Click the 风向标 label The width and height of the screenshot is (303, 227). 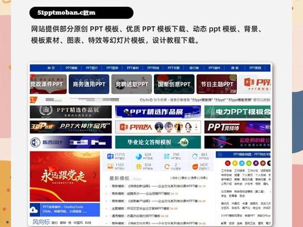(x=41, y=222)
